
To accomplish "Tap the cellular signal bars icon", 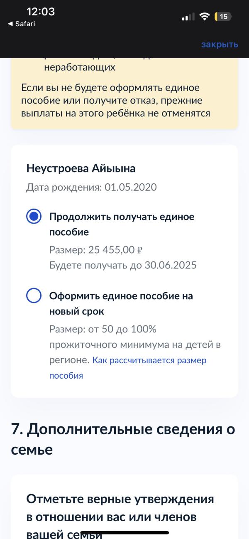I will click(x=188, y=17).
